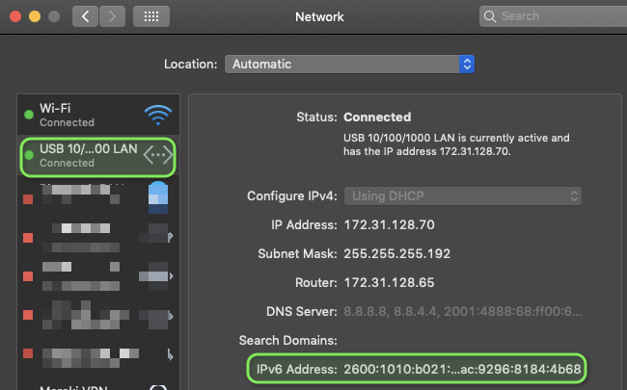Click the Wi-Fi signal icon
This screenshot has height=390, width=627.
tap(158, 115)
